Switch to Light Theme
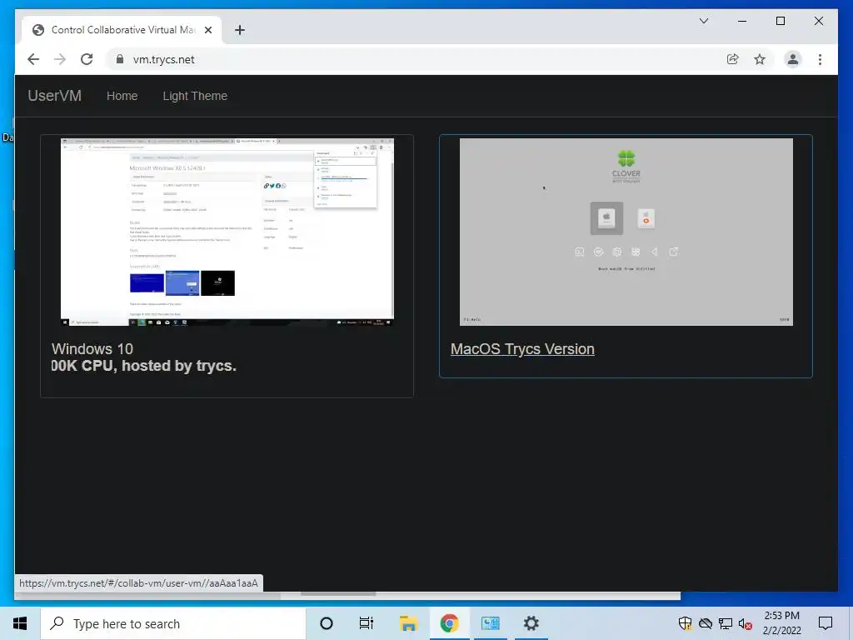 [x=195, y=96]
